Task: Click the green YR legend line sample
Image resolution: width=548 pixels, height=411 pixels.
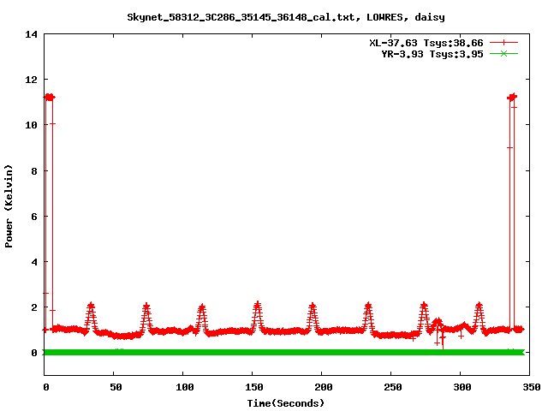Action: [x=503, y=53]
